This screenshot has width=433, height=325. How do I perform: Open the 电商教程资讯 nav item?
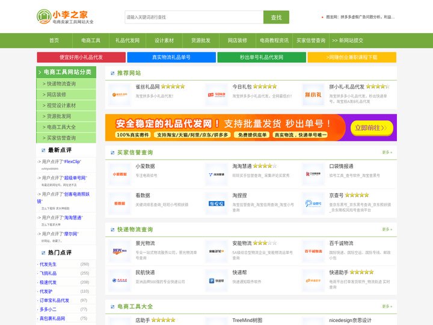pos(274,40)
